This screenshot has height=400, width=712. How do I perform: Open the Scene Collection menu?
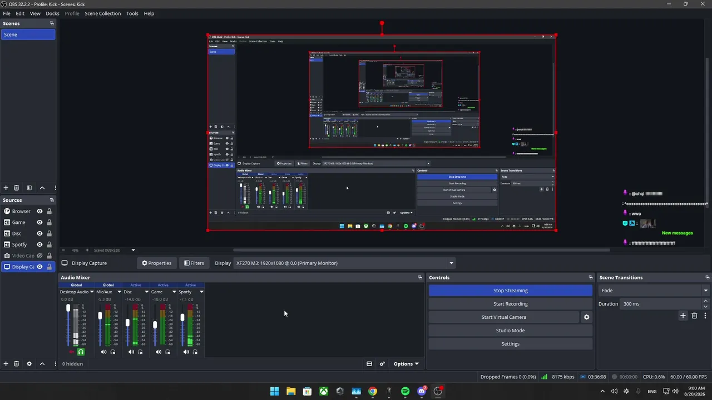tap(102, 13)
